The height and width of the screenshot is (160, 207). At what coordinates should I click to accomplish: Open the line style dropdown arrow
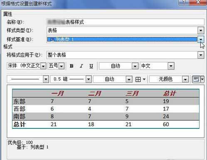tap(46, 79)
